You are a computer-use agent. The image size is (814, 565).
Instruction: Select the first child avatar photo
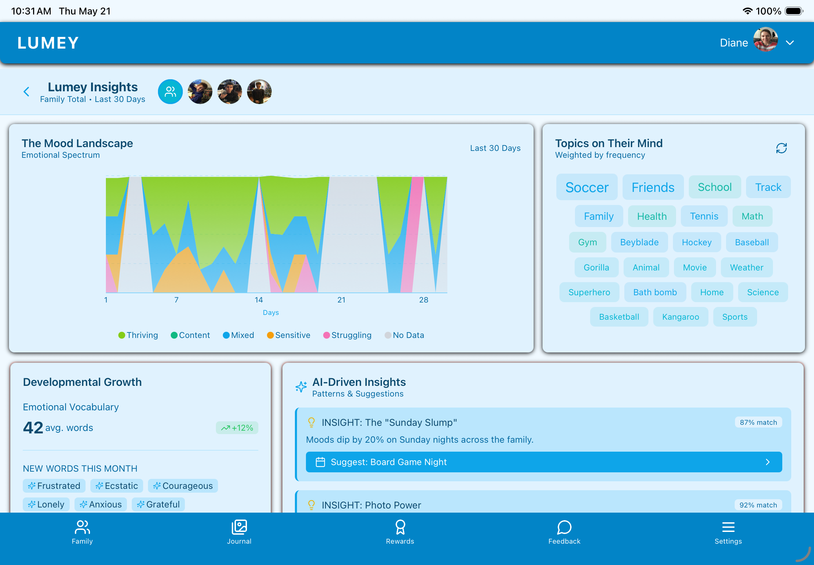[x=200, y=92]
